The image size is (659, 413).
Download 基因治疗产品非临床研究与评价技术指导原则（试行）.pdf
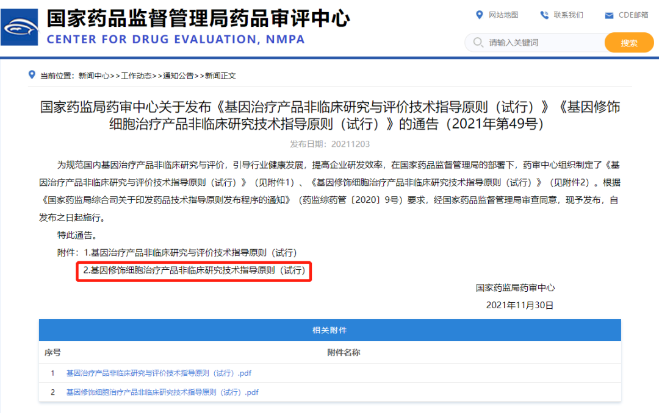tap(159, 373)
